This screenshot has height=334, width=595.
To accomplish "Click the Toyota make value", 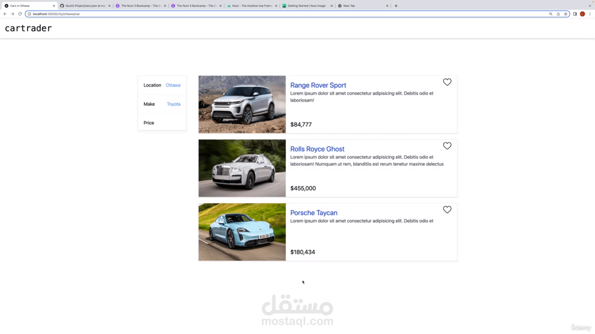I will [173, 104].
